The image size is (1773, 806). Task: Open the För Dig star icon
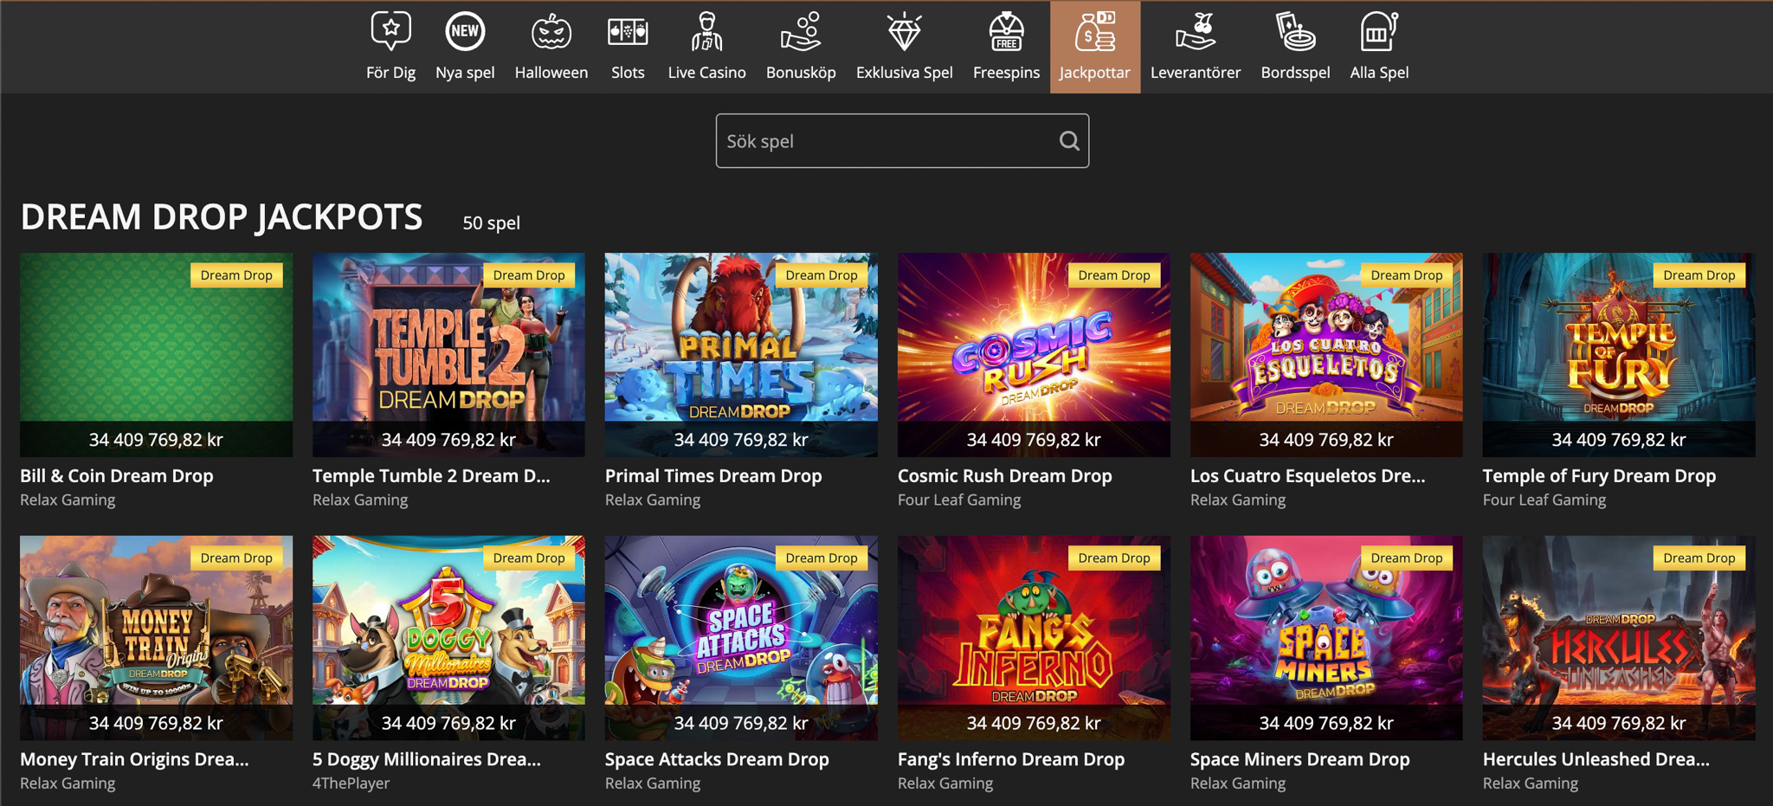pyautogui.click(x=390, y=31)
